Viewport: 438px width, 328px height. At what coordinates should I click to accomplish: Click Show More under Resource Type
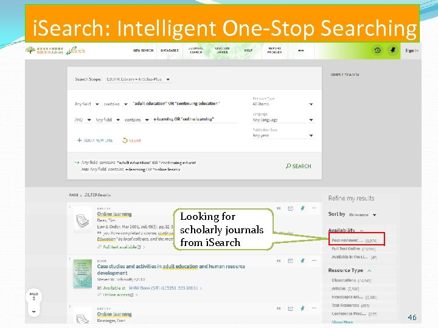342,322
